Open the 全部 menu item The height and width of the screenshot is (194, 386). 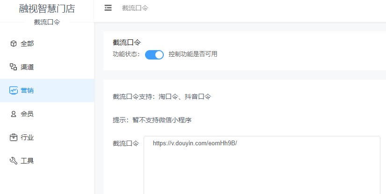point(47,44)
